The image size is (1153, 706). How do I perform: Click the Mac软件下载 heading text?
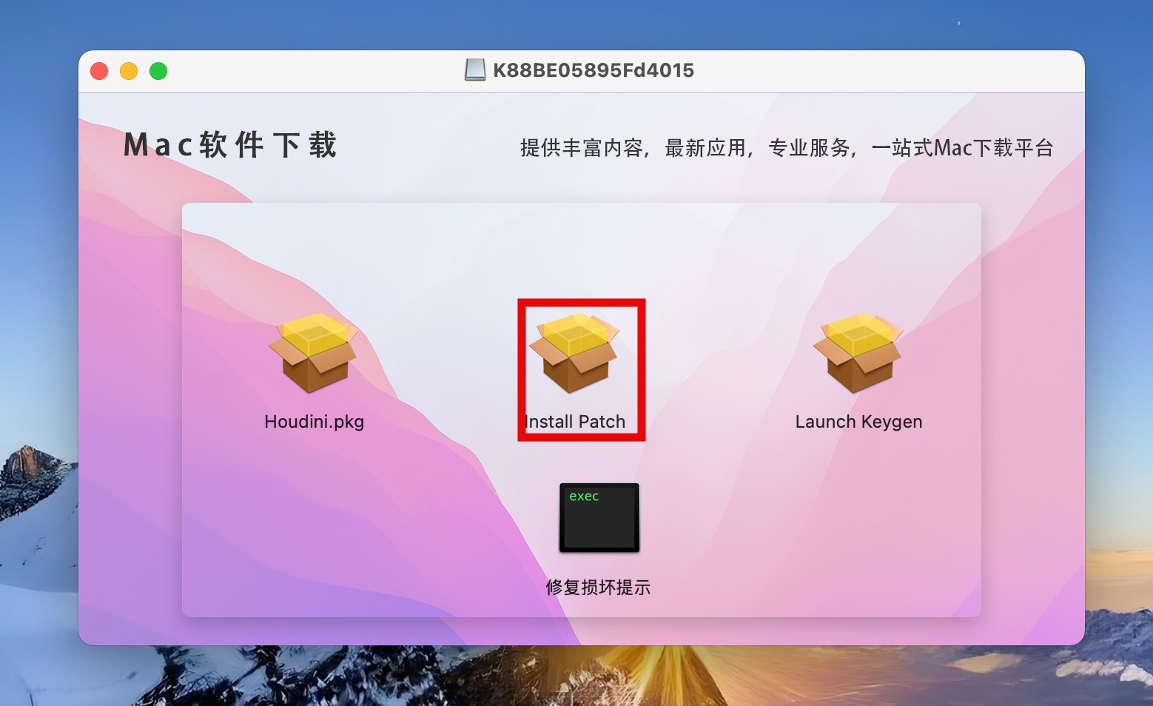click(x=230, y=145)
